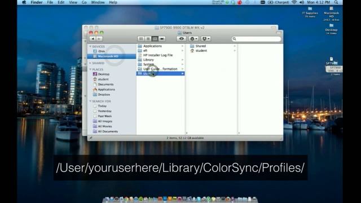Collapse the DEVICES sidebar section
The width and height of the screenshot is (361, 203).
pyautogui.click(x=90, y=46)
